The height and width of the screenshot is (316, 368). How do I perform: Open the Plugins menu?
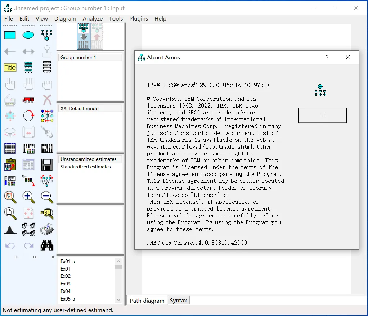tap(139, 18)
